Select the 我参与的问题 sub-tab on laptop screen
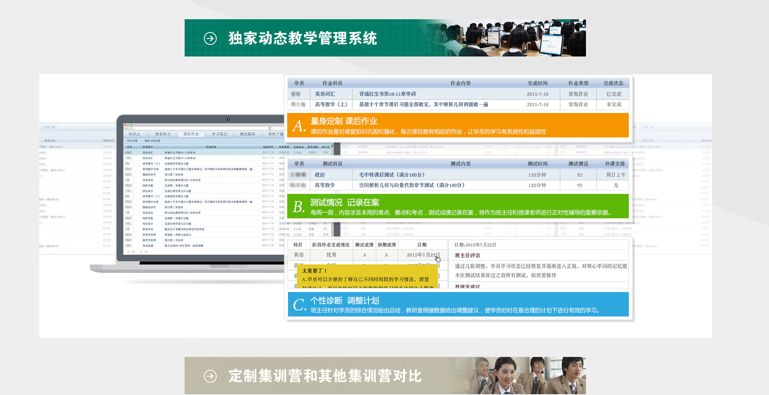The width and height of the screenshot is (769, 395). click(x=152, y=141)
